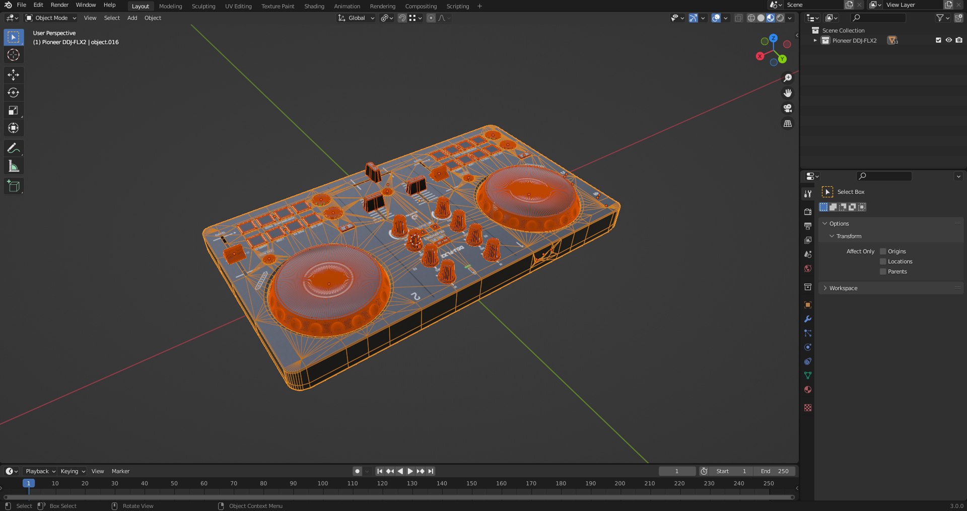Click the End frame 250 field
This screenshot has height=511, width=967.
[775, 471]
